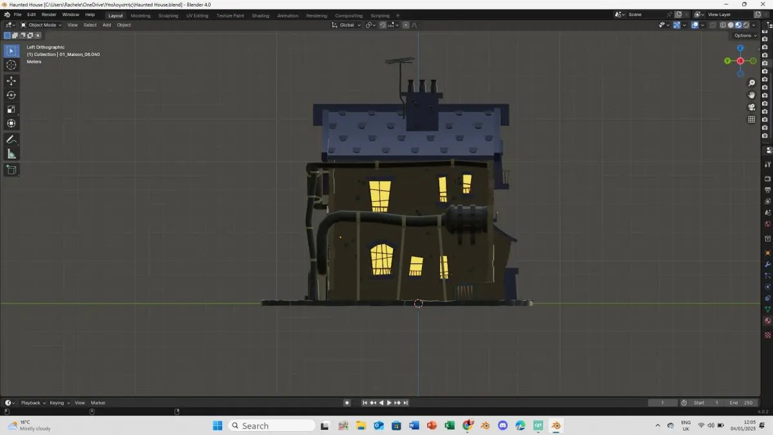This screenshot has height=435, width=773.
Task: Open the Object Mode dropdown
Action: pyautogui.click(x=41, y=25)
